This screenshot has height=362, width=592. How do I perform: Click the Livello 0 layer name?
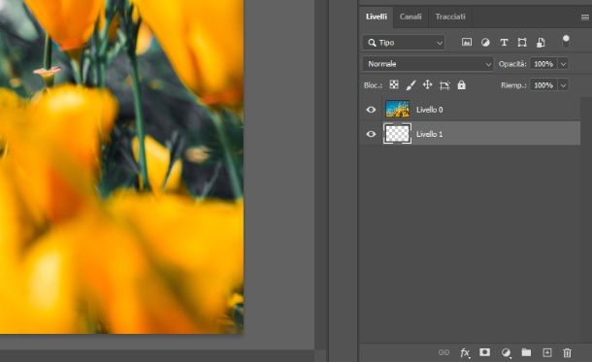[429, 110]
